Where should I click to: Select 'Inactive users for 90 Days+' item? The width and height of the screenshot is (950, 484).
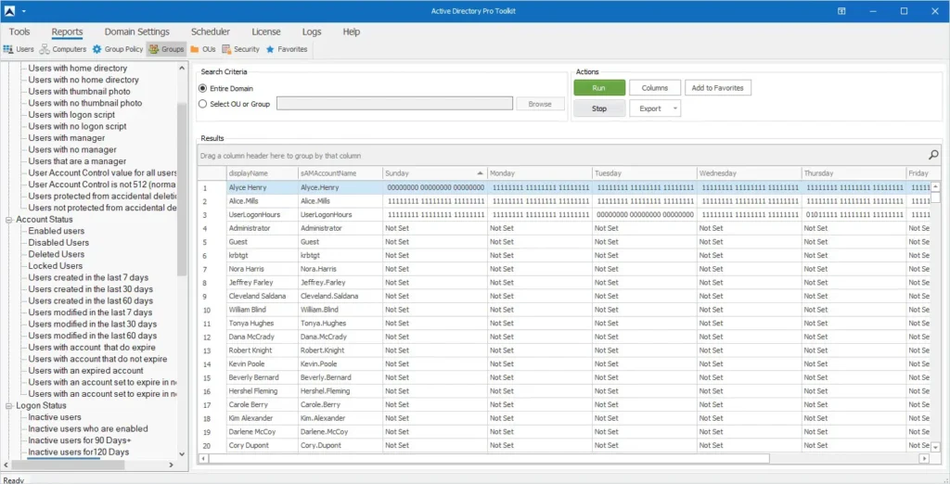pos(80,440)
